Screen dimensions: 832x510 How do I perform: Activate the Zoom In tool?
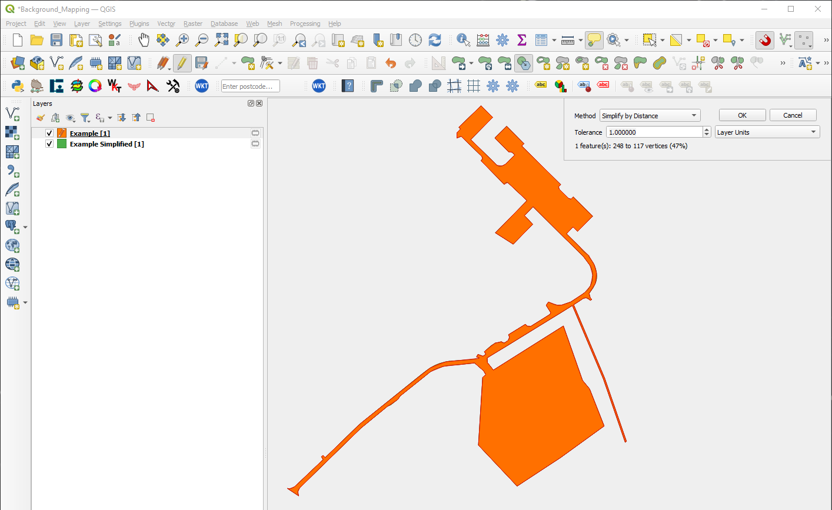coord(182,40)
